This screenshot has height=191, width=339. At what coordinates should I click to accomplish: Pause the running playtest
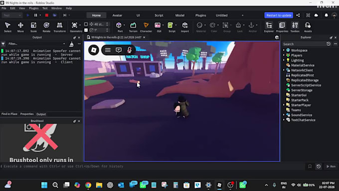(36, 15)
